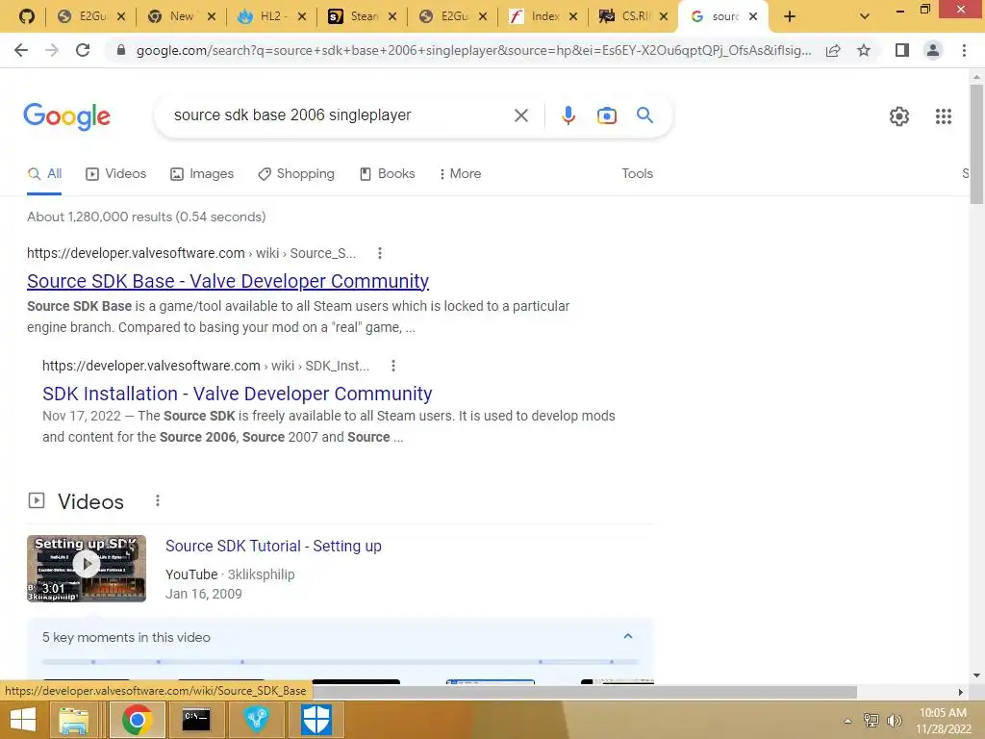Click inside the Google search field
The width and height of the screenshot is (985, 739).
pos(340,115)
